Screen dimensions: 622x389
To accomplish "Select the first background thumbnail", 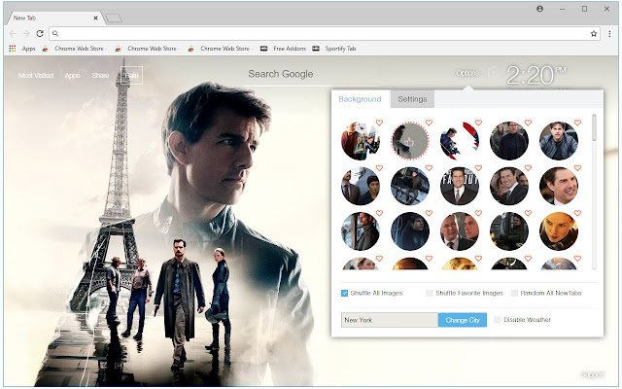I will point(361,141).
